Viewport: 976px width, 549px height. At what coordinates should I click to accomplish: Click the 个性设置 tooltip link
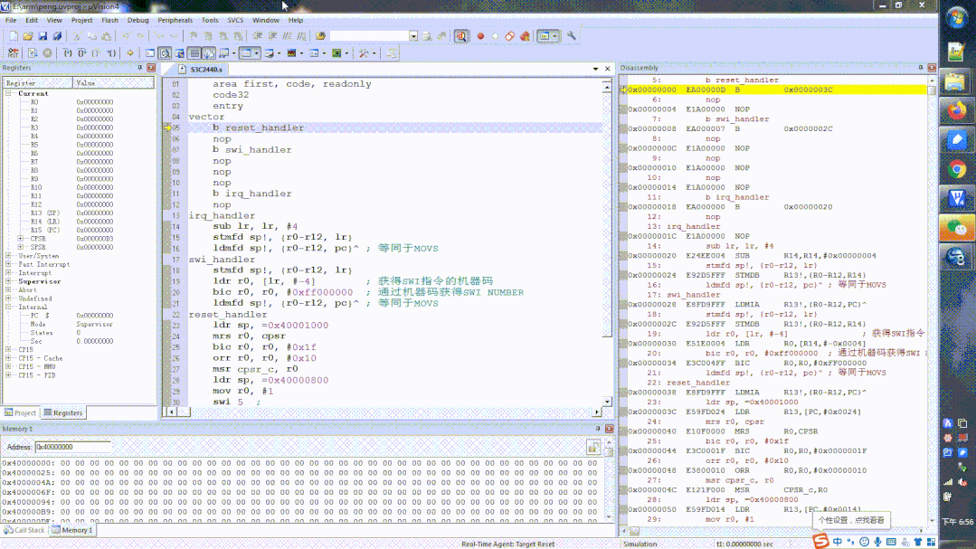(x=851, y=520)
